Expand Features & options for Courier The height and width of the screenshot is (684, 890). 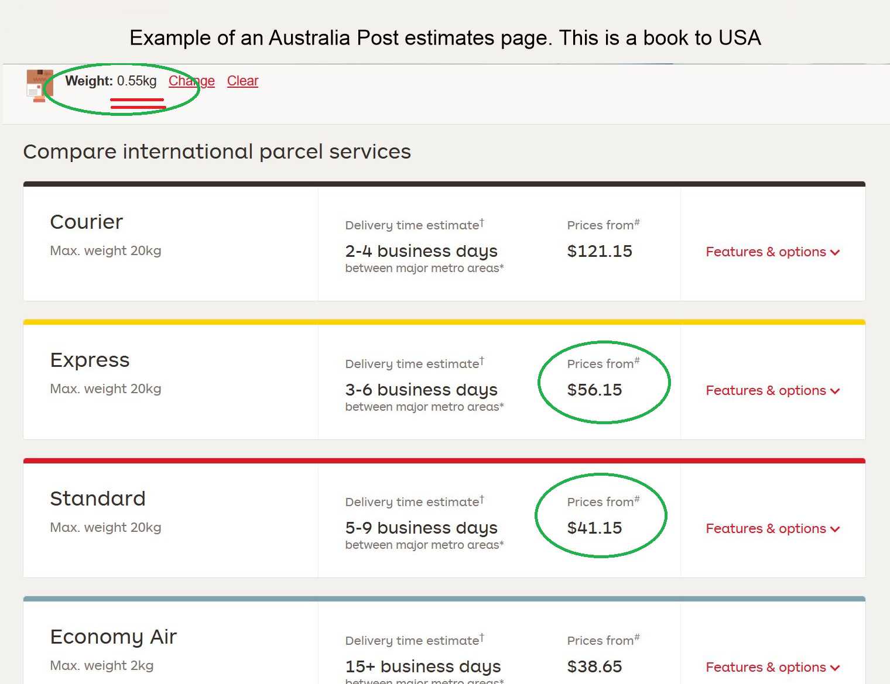point(773,252)
